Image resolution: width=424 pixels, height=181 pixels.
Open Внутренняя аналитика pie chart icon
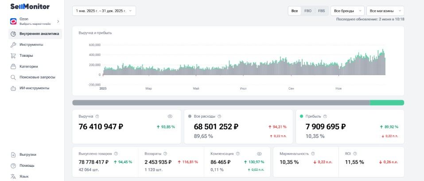click(13, 34)
